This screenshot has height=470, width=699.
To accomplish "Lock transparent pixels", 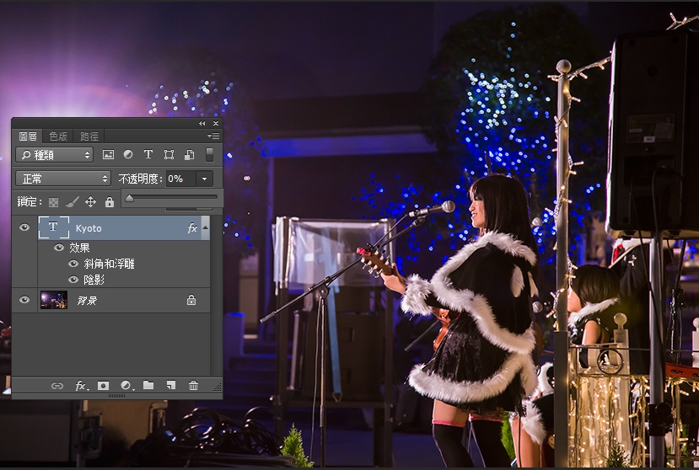I will (x=53, y=202).
